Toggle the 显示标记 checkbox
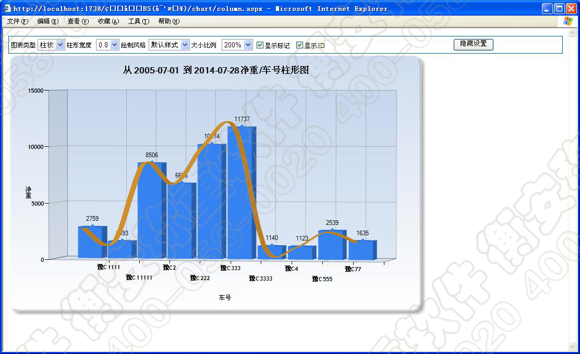 coord(260,45)
